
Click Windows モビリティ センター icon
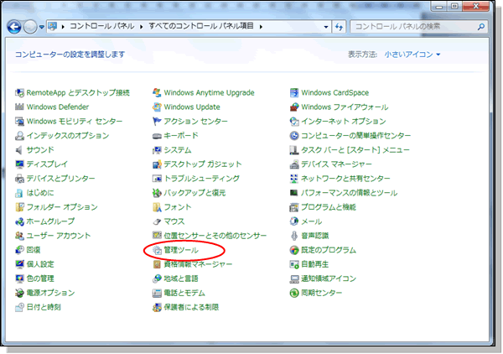pos(19,122)
